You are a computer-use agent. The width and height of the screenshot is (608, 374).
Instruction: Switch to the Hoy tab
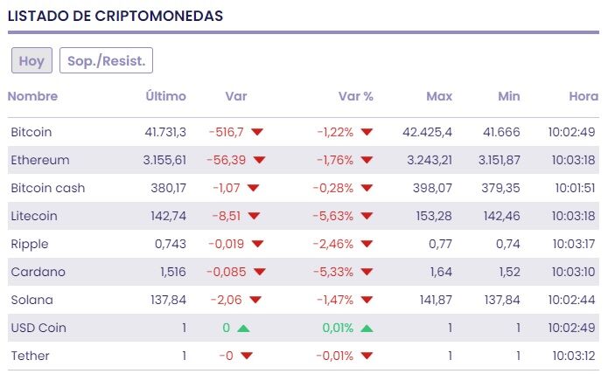pyautogui.click(x=31, y=61)
